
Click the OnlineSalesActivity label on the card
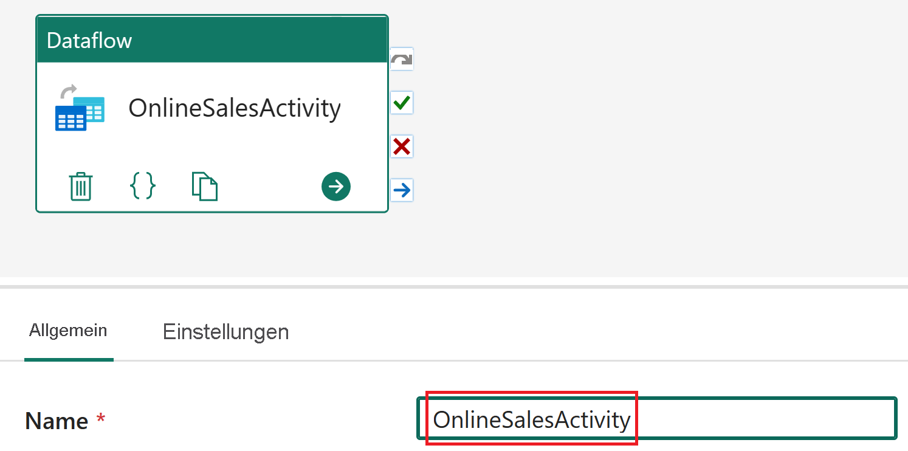(x=234, y=108)
